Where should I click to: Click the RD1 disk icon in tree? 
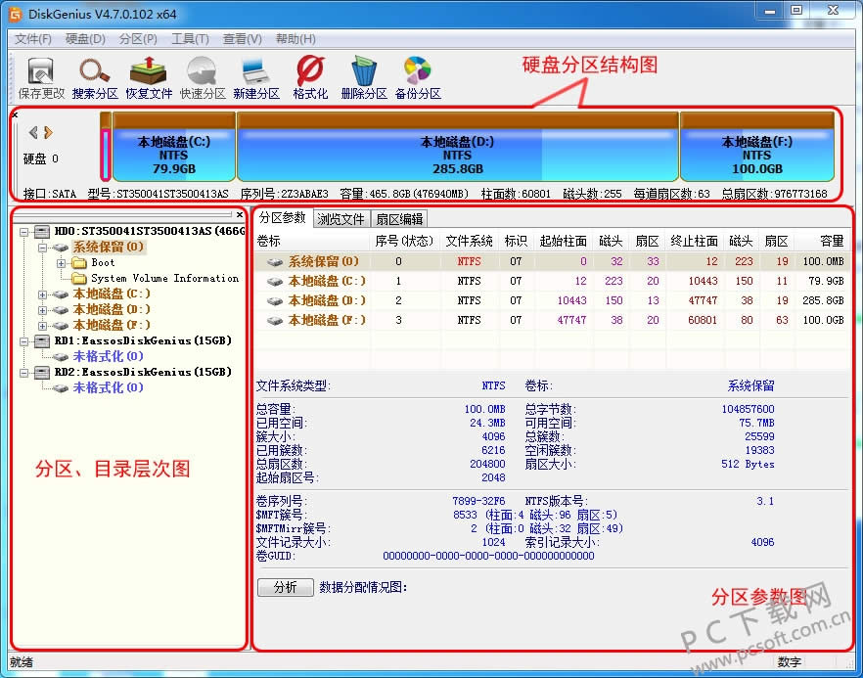pyautogui.click(x=42, y=340)
